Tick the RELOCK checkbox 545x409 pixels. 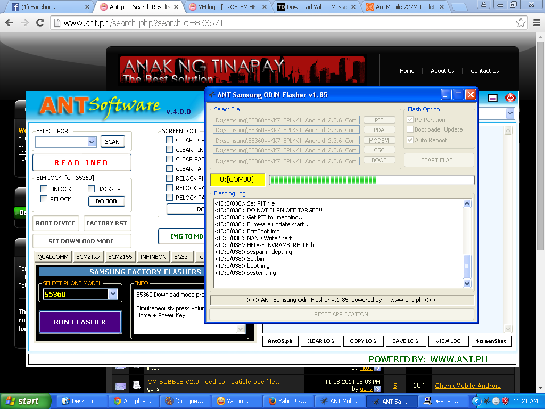[44, 199]
